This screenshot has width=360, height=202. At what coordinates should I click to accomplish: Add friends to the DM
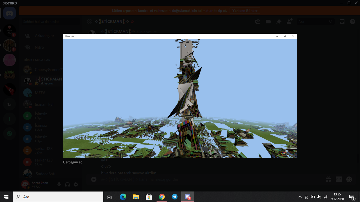[289, 22]
